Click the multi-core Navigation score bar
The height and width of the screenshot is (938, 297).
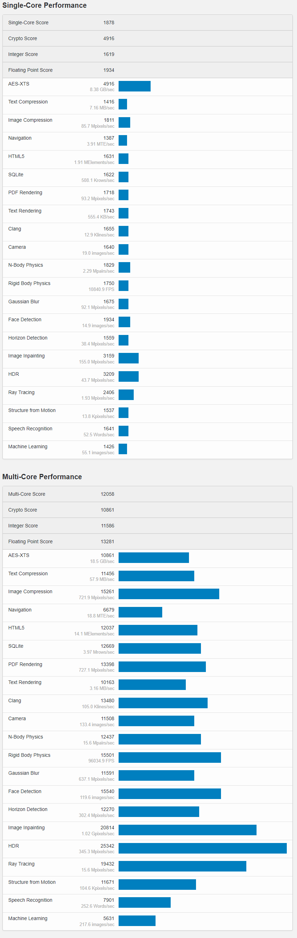coord(140,612)
